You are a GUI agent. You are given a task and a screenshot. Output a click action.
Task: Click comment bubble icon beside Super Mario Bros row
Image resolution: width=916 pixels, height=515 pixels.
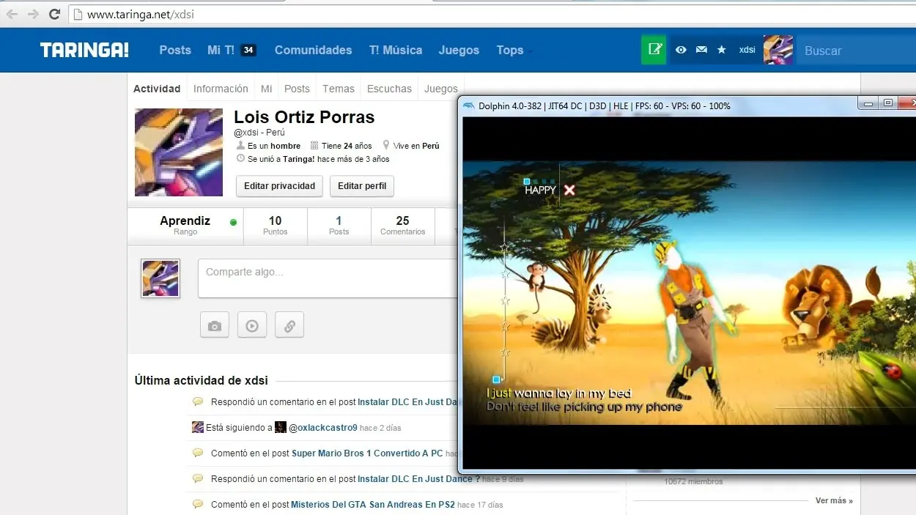[x=198, y=453]
